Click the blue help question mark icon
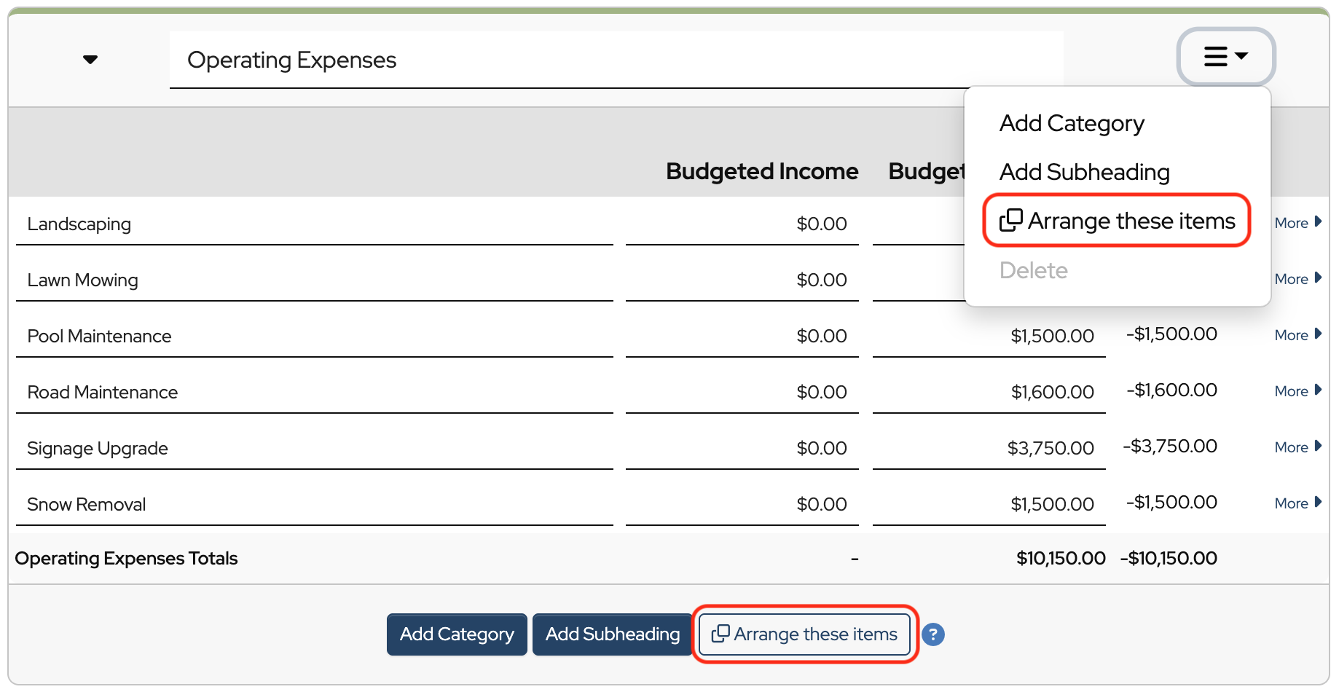1339x692 pixels. tap(932, 634)
